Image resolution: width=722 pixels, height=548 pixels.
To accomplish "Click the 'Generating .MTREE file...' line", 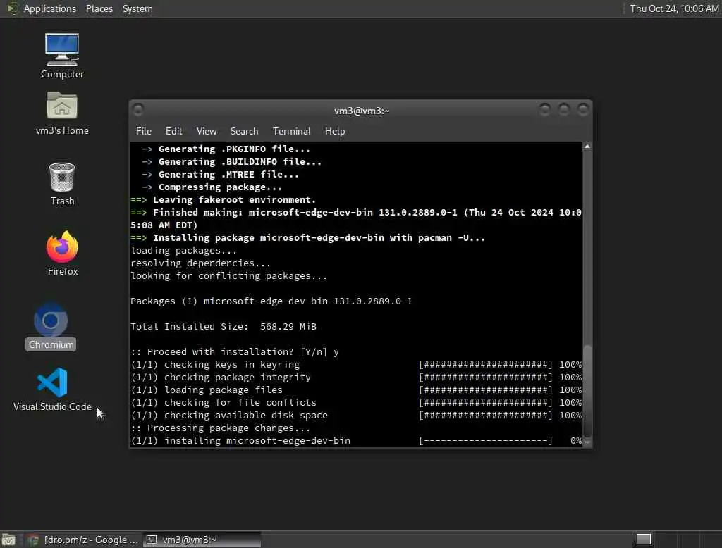I will coord(220,175).
